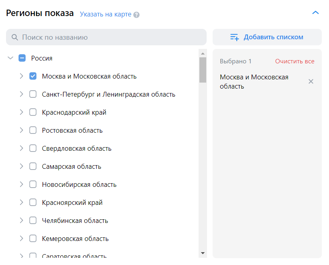
Task: Click Очистить все to clear selection
Action: pos(294,61)
